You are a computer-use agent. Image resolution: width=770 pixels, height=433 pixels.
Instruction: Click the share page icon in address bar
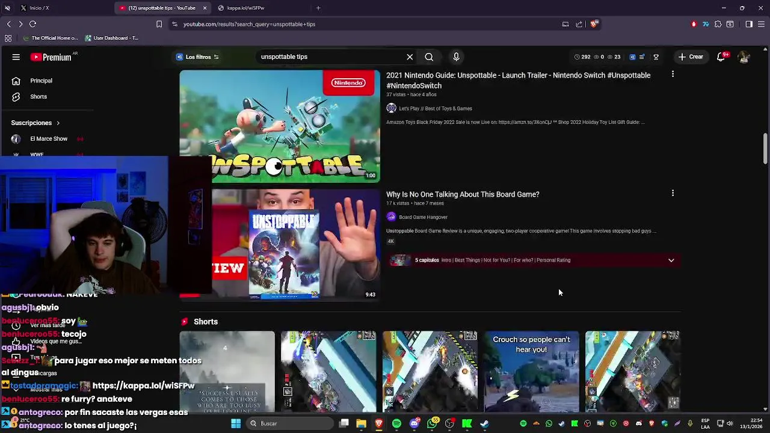(579, 24)
